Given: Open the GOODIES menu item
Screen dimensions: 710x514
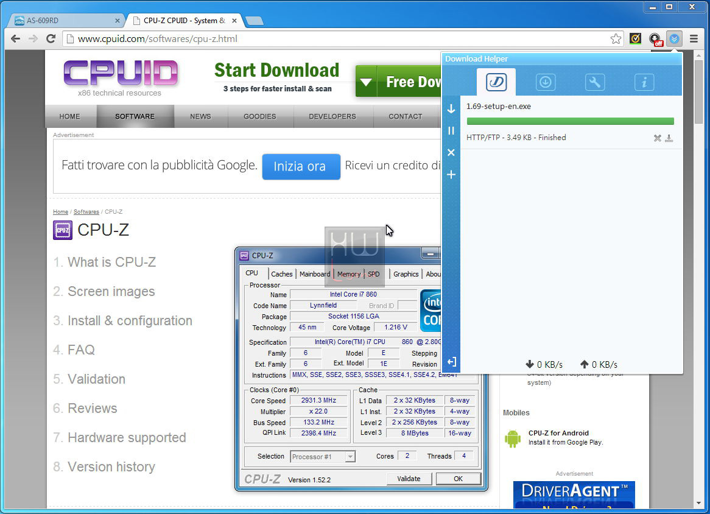Looking at the screenshot, I should tap(260, 116).
